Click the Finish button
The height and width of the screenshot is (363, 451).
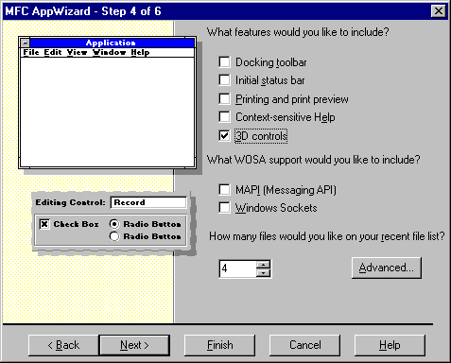(x=219, y=345)
